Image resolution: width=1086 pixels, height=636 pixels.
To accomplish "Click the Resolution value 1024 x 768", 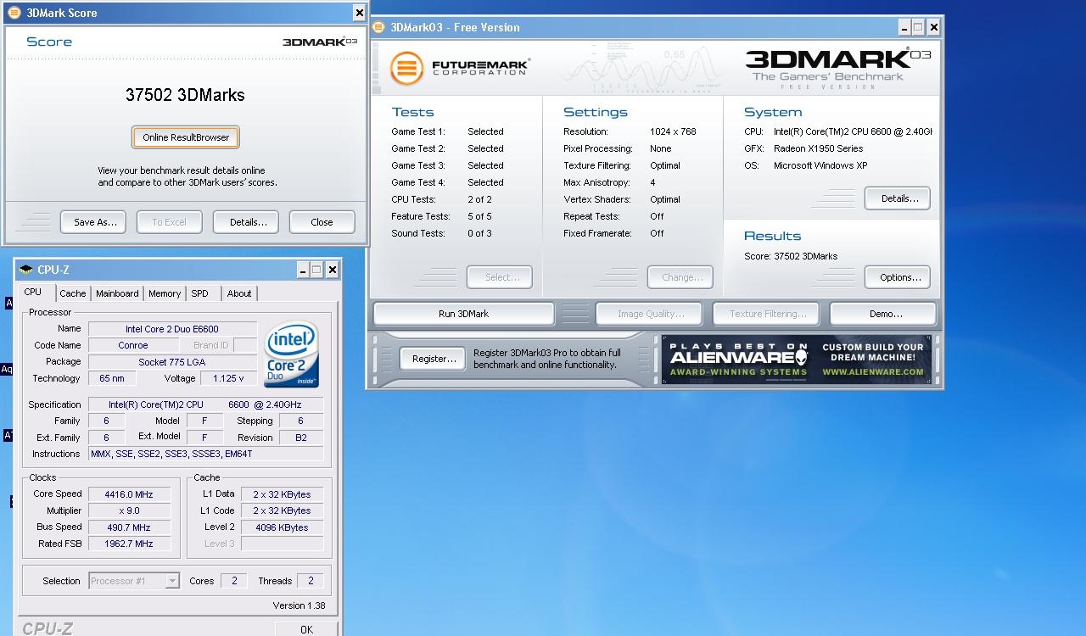I will pos(673,131).
